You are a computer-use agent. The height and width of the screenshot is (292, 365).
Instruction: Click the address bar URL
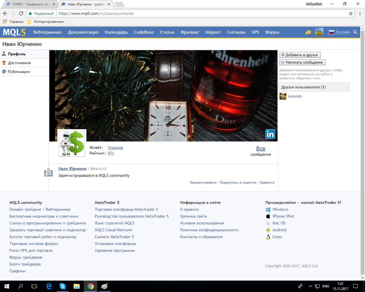pos(96,13)
